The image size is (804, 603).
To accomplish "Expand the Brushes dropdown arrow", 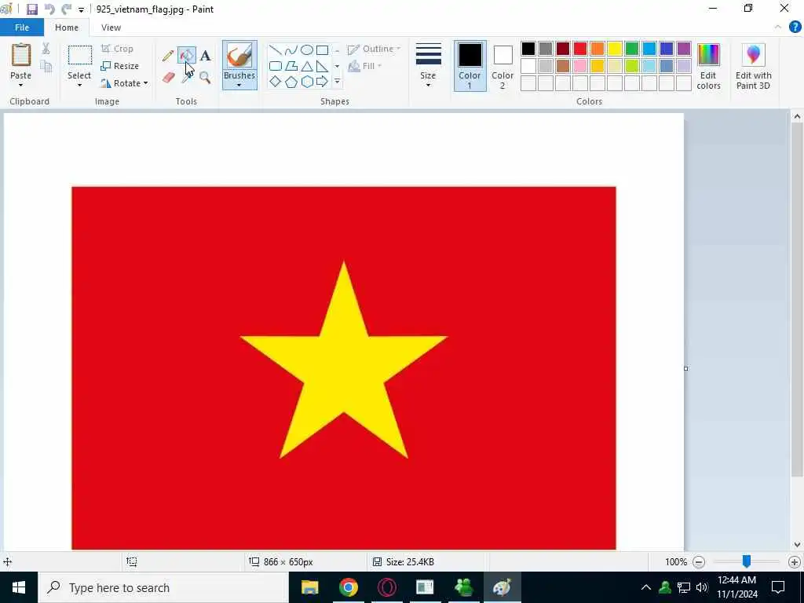I will 239,85.
